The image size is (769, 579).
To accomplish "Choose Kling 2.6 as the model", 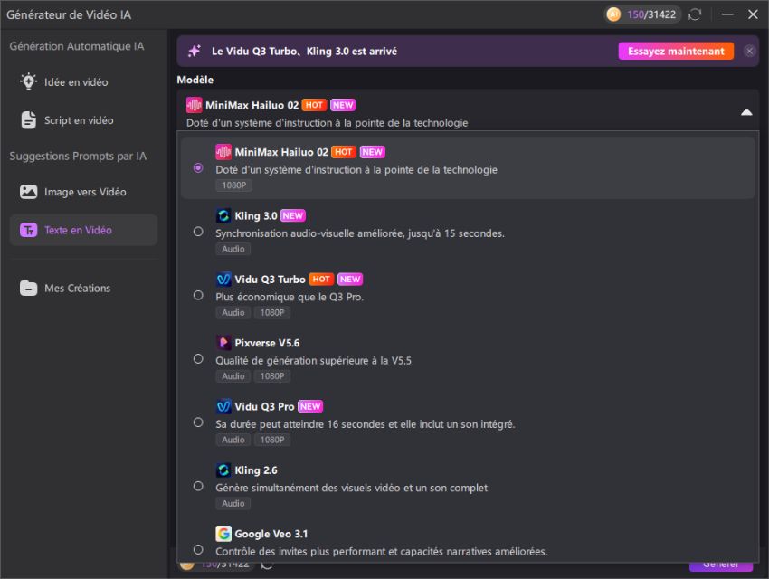I will (198, 486).
